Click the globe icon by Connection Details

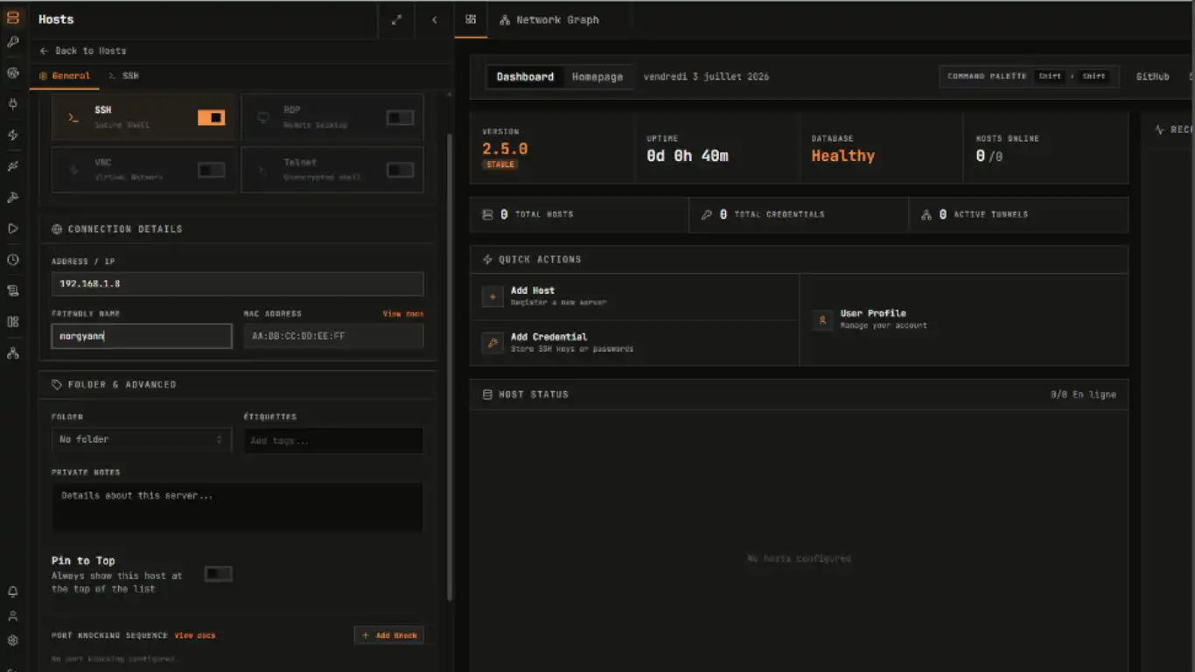coord(57,229)
